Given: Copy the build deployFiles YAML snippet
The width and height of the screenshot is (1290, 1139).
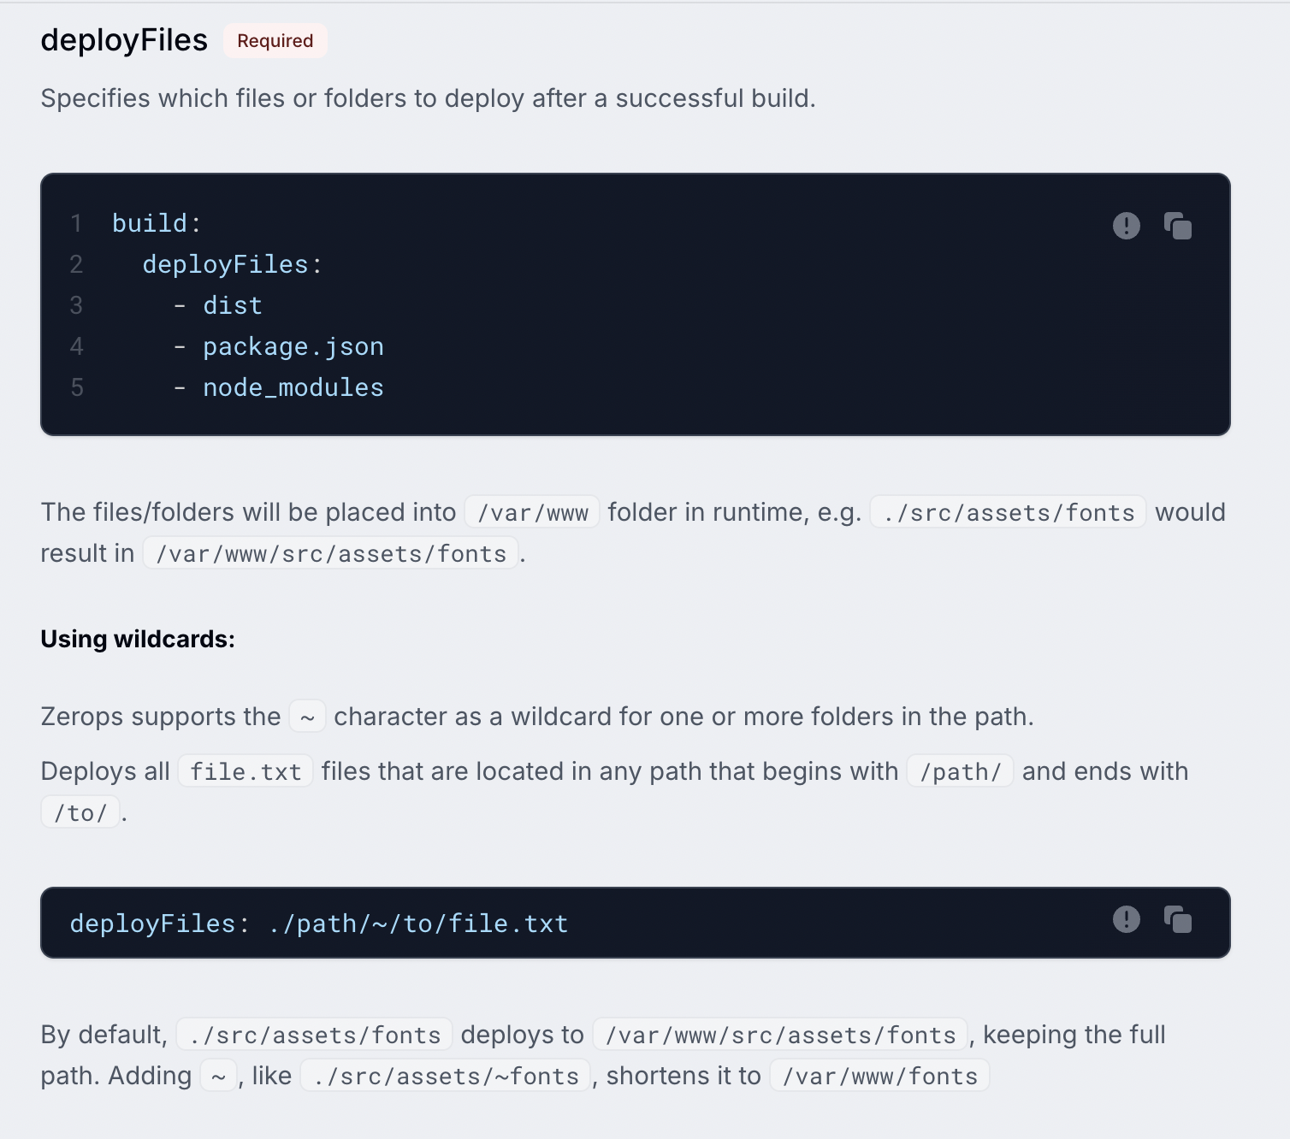Looking at the screenshot, I should click(1177, 226).
